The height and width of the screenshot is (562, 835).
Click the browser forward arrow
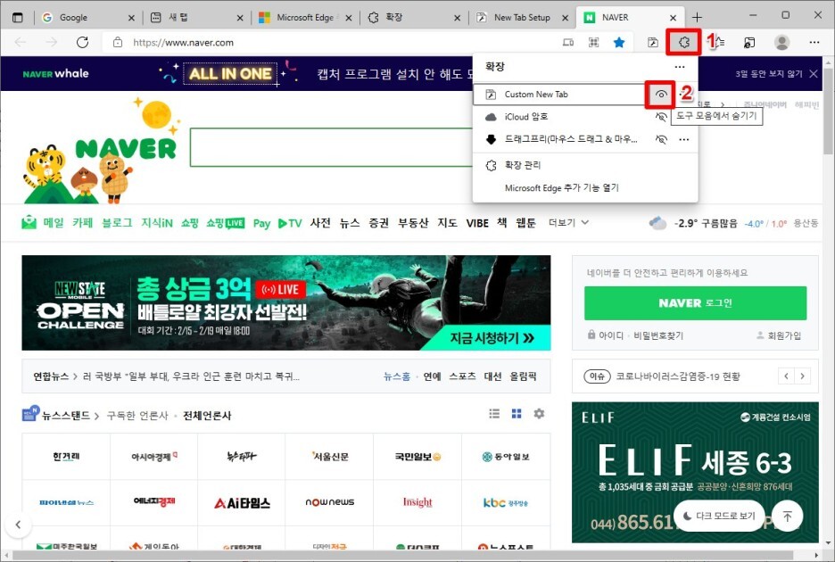[x=51, y=42]
